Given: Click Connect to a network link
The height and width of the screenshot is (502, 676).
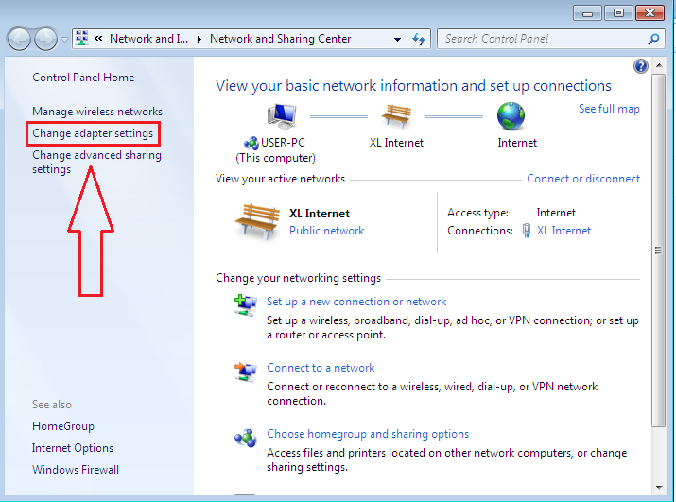Looking at the screenshot, I should tap(321, 368).
